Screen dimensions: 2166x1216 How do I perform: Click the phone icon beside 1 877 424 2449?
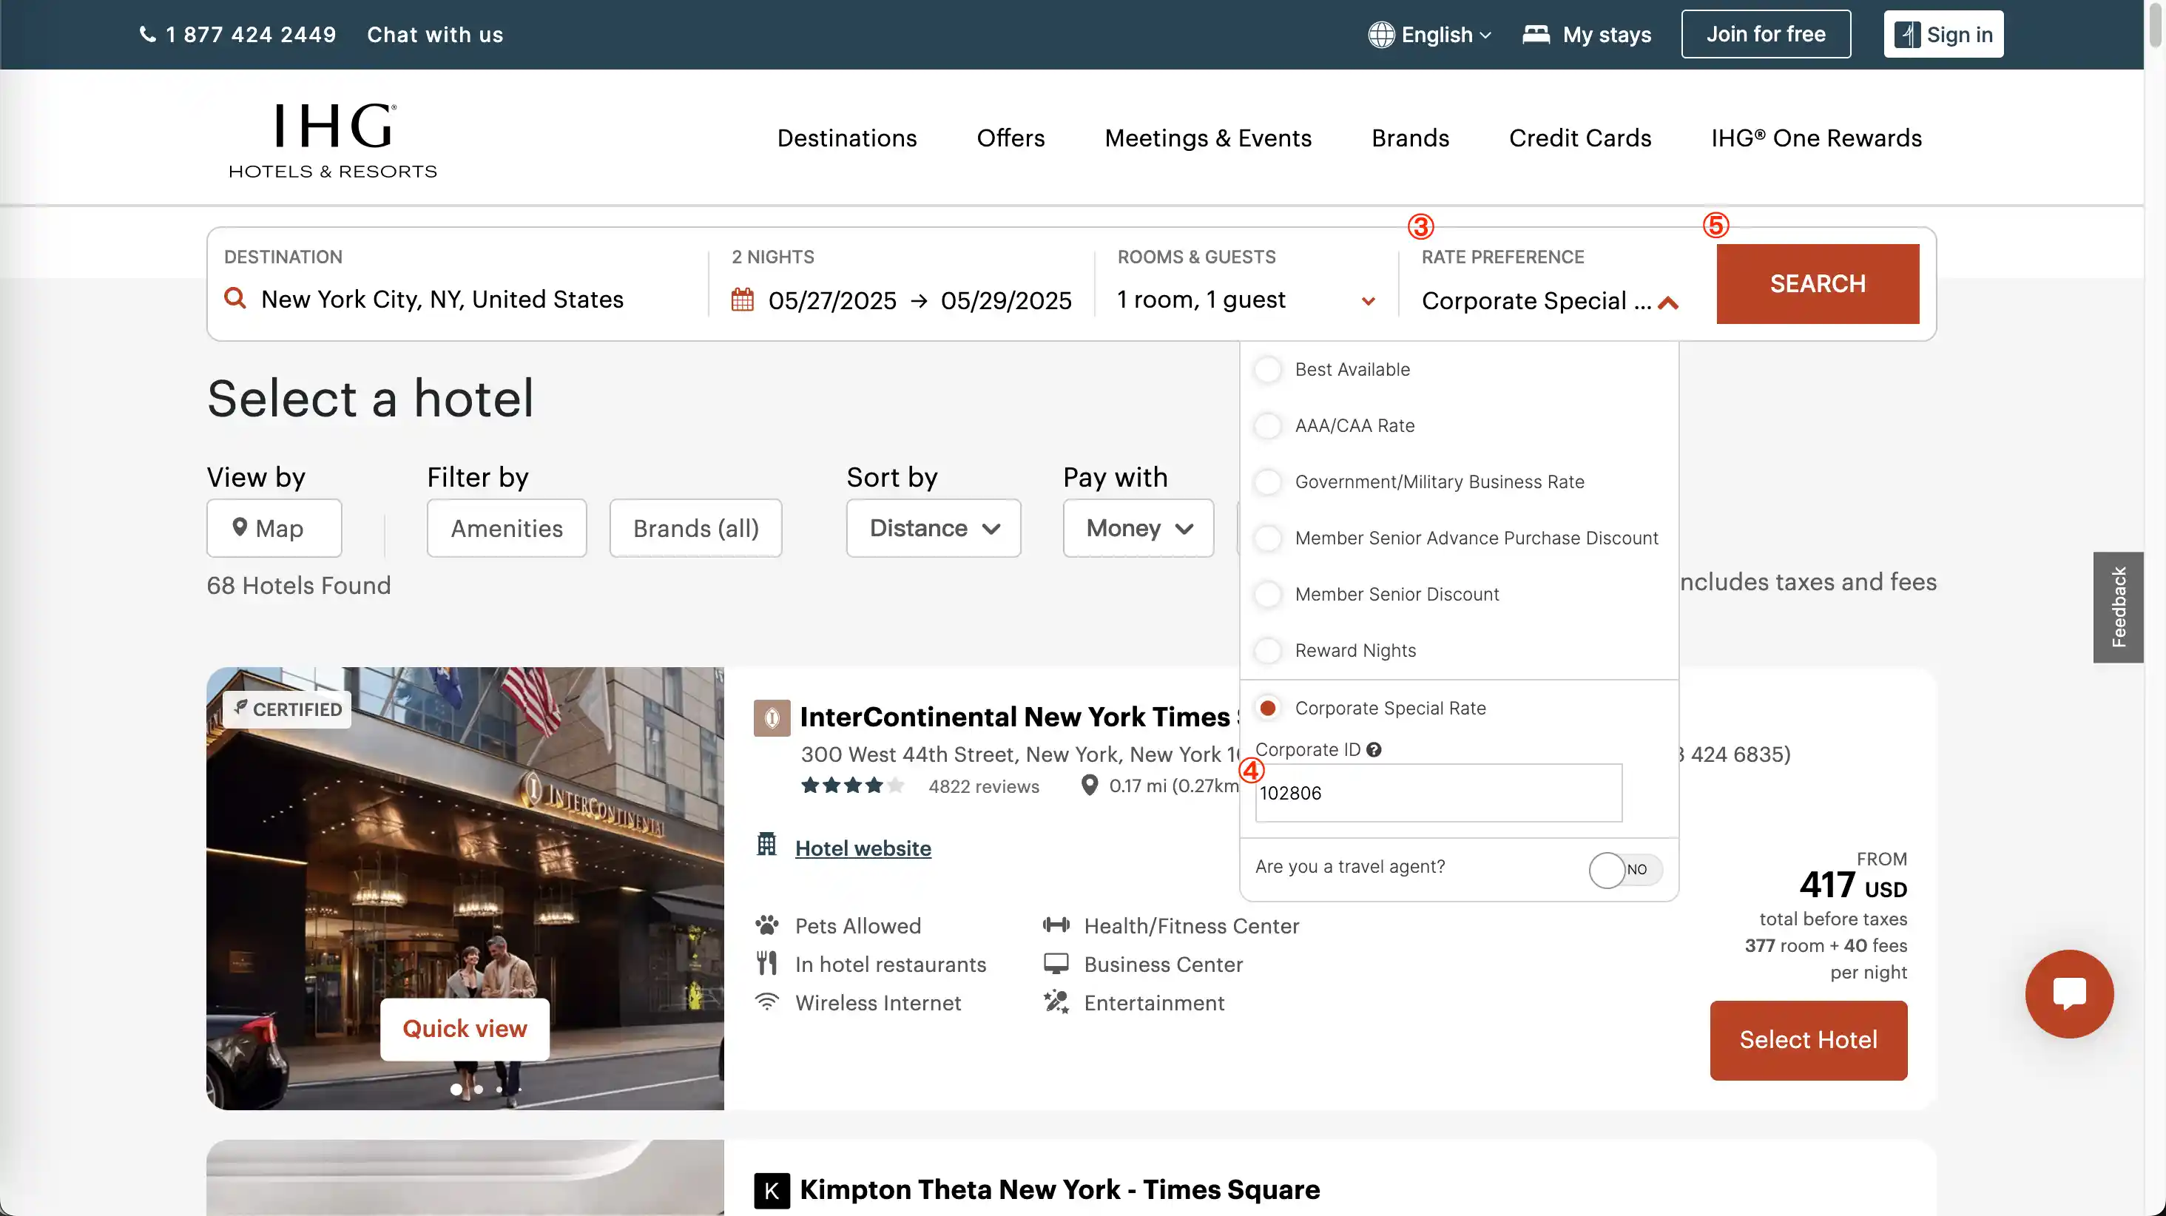(x=147, y=35)
